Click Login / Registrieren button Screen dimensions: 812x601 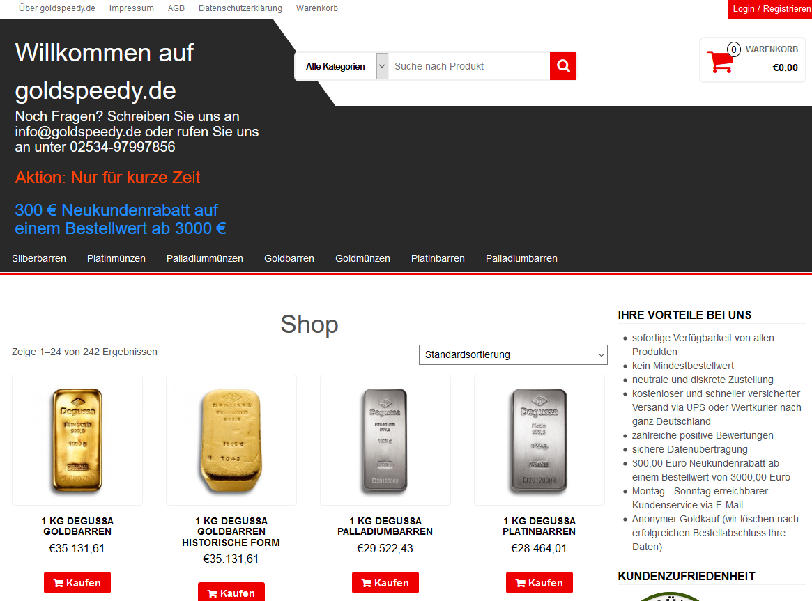(x=771, y=9)
